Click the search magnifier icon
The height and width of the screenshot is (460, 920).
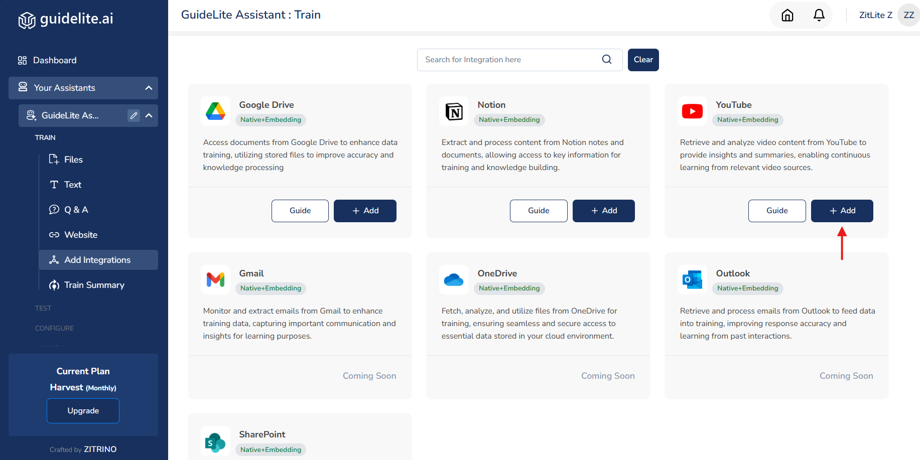point(607,59)
